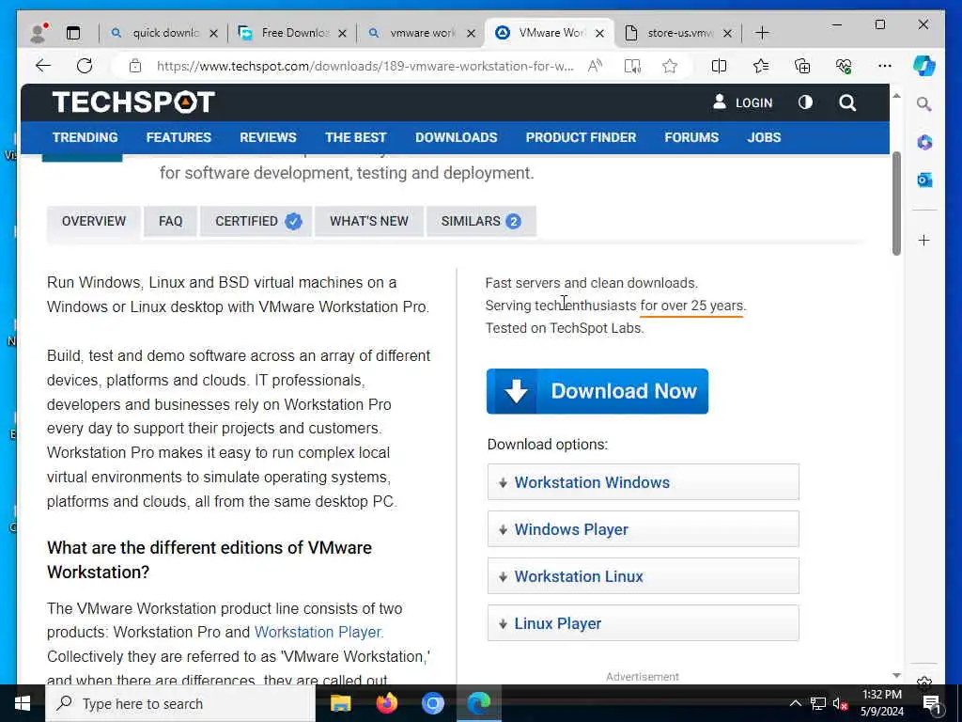Select the SIMILARS tab

click(481, 221)
